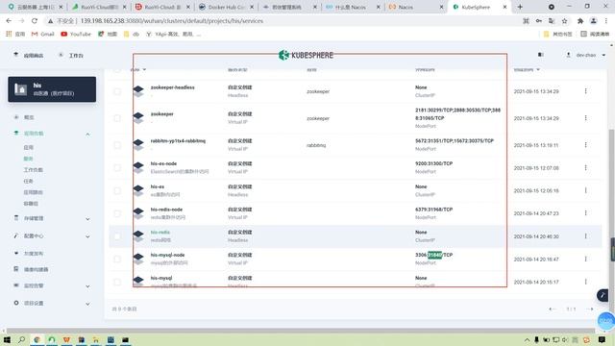Open more actions for zookeeper-headless row
Image resolution: width=615 pixels, height=346 pixels.
pos(585,91)
